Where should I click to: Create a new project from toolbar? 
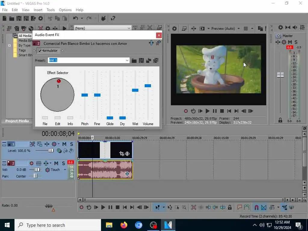[5, 18]
